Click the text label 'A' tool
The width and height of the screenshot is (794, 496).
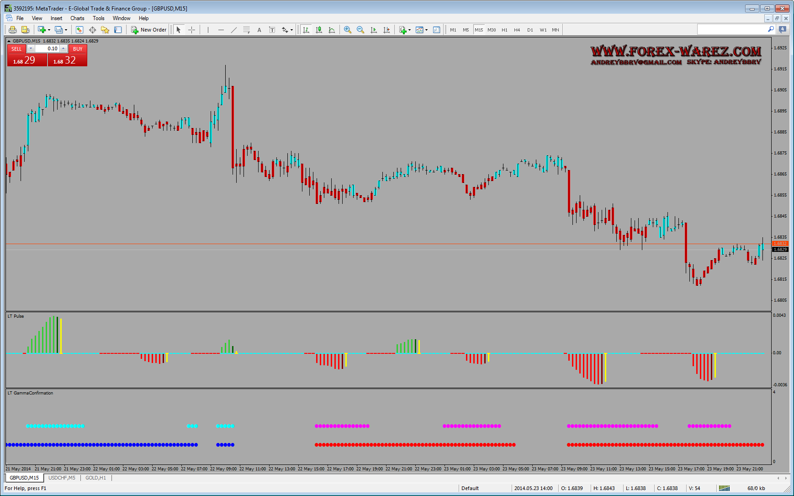[x=259, y=30]
